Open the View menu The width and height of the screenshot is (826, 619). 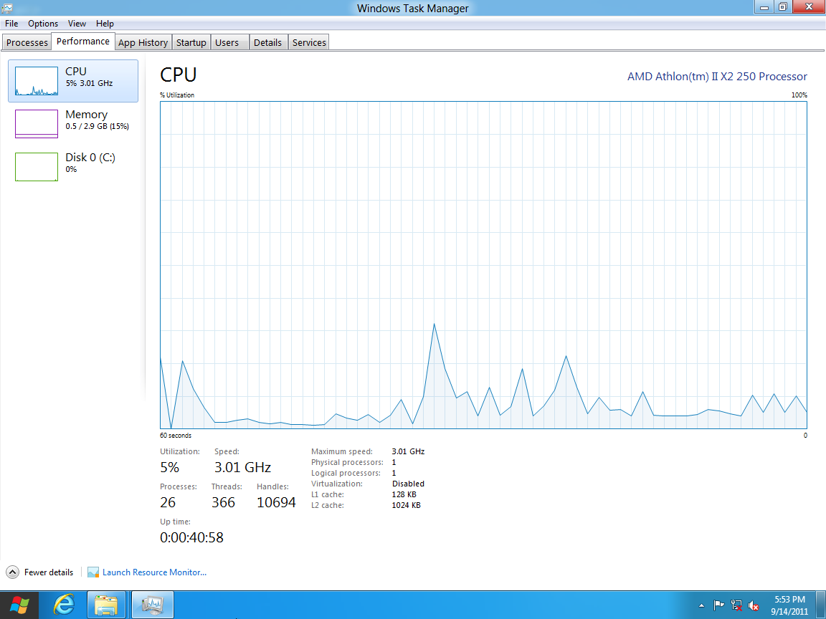click(77, 24)
